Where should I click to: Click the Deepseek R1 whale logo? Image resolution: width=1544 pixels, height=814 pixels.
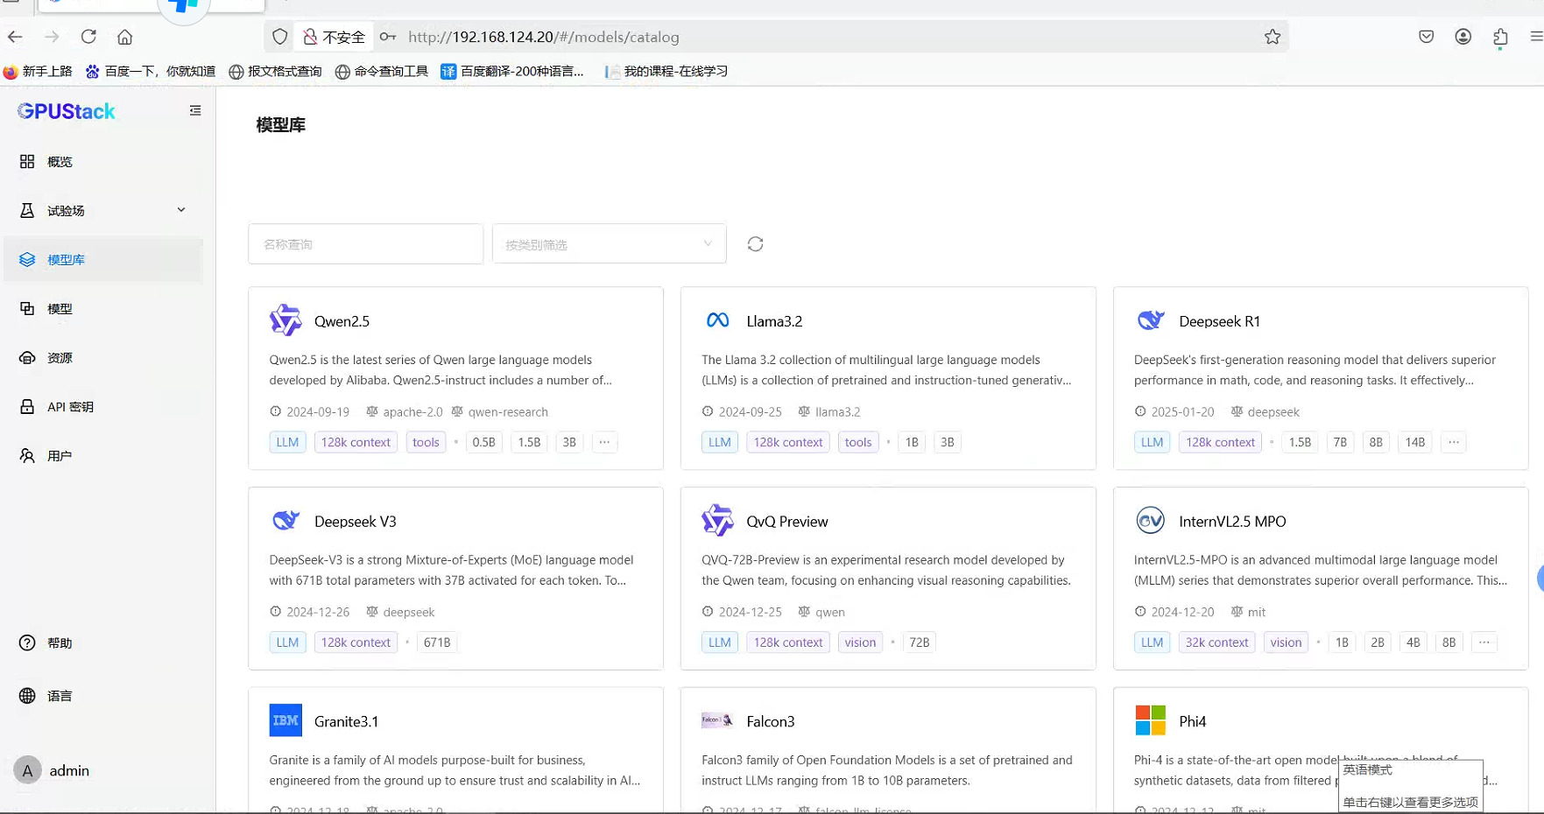tap(1150, 320)
